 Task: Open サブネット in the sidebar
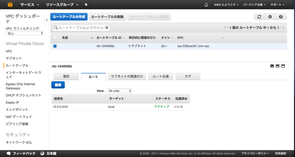pos(14,58)
